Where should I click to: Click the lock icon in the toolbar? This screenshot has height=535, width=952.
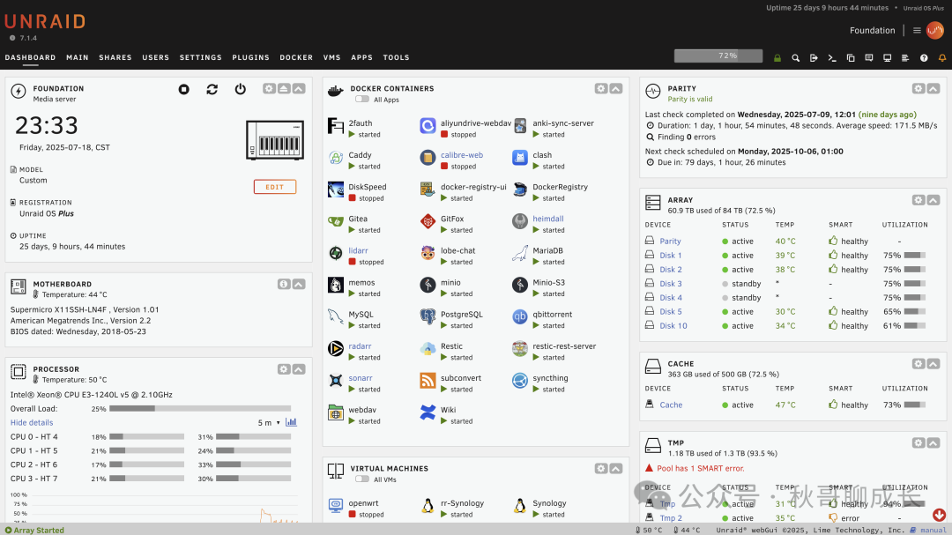click(x=777, y=57)
